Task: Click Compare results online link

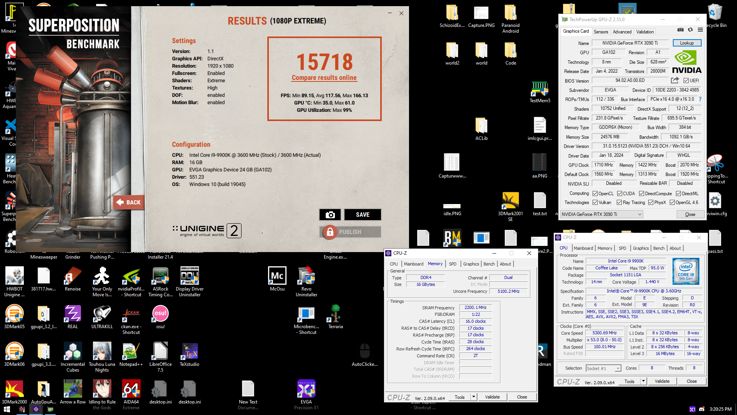Action: coord(324,78)
